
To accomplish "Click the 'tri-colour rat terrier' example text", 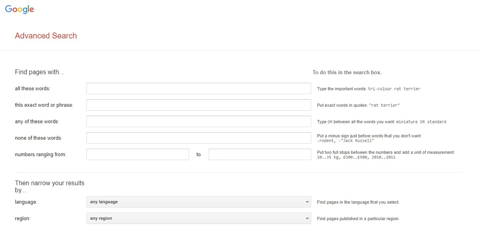I will coord(394,89).
